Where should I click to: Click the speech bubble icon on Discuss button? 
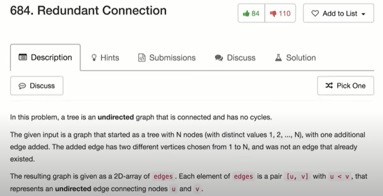tap(22, 86)
